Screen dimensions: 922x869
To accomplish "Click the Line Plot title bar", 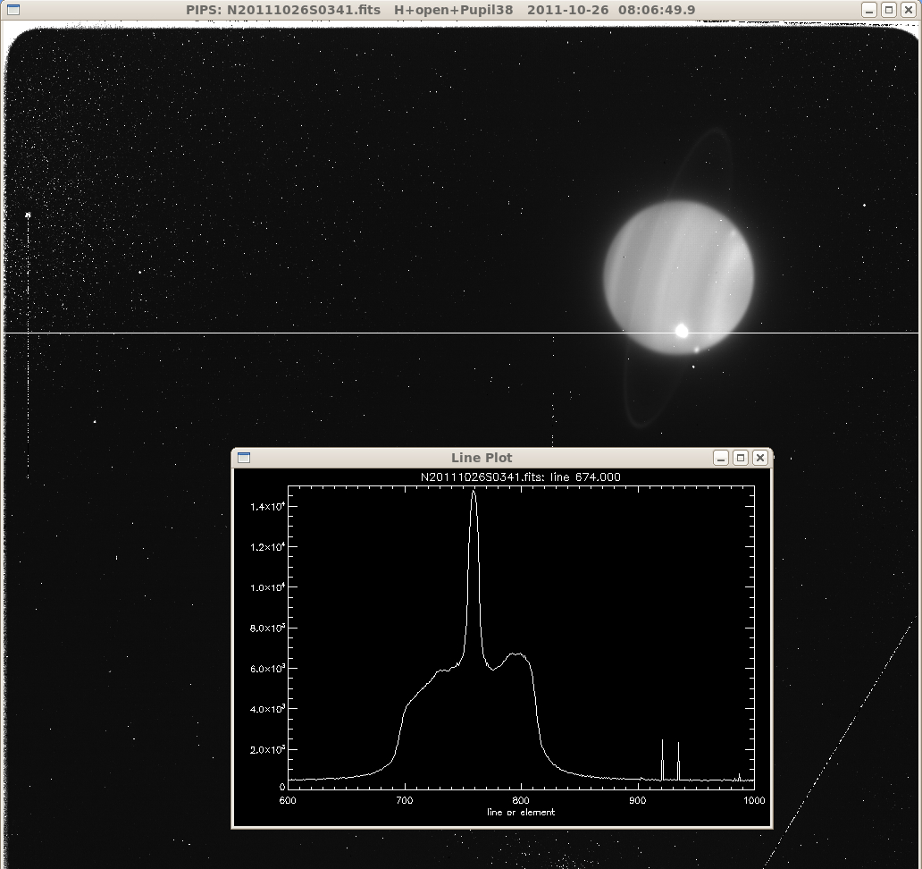I will 482,458.
